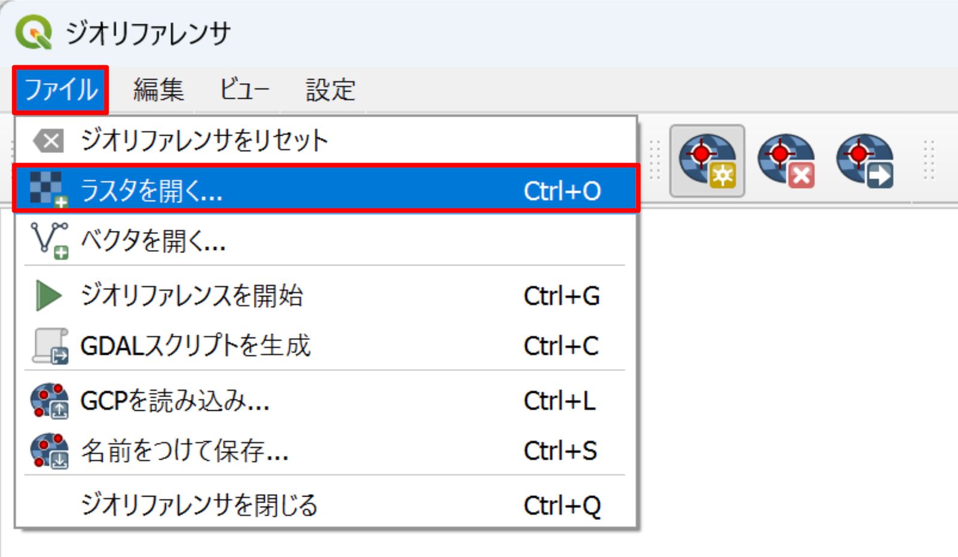Click the Ctrl+O shortcut label
Image resolution: width=958 pixels, height=557 pixels.
tap(562, 191)
